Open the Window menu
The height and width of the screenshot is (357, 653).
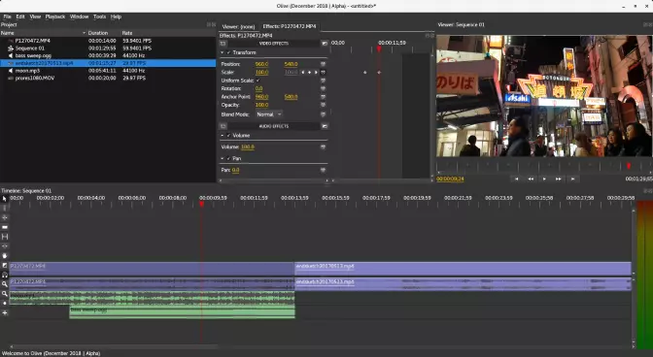click(79, 16)
